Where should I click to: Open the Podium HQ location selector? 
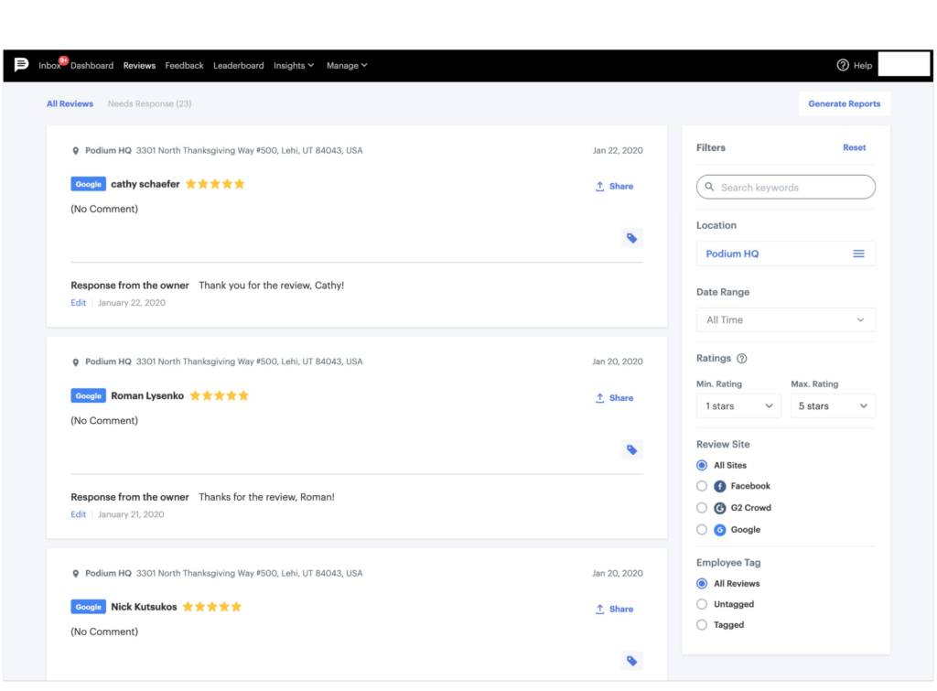click(x=786, y=254)
